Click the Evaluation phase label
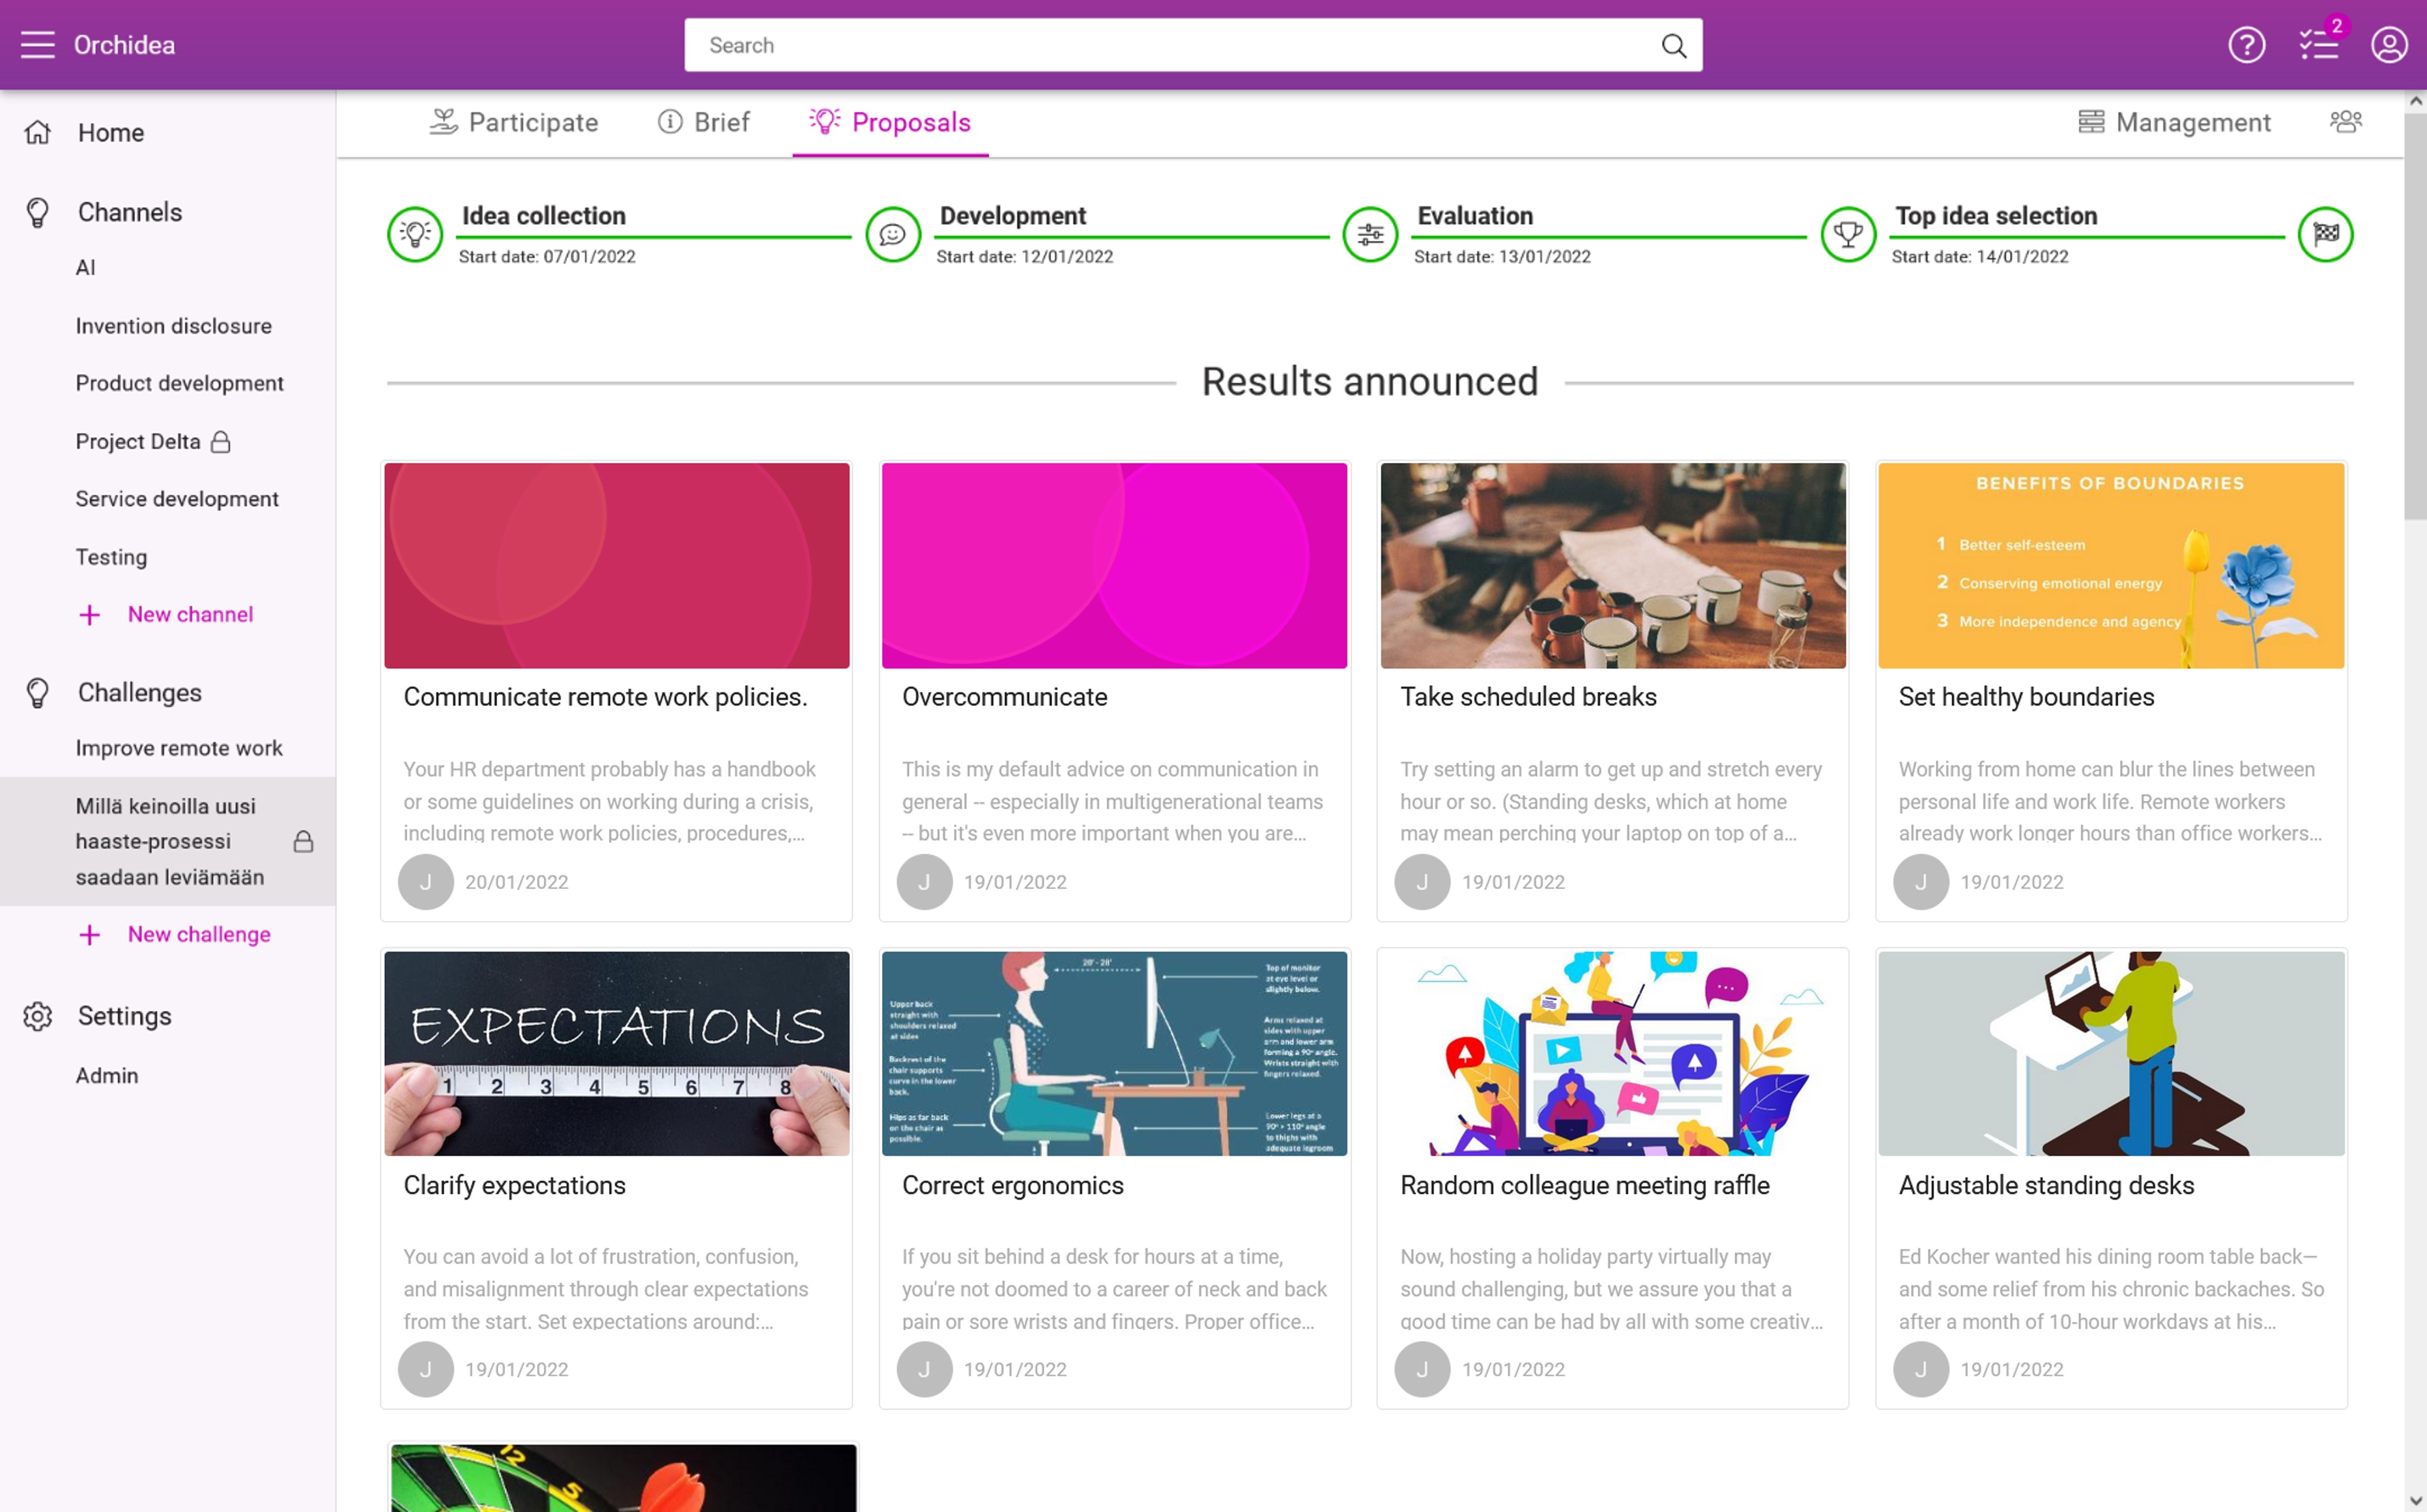This screenshot has width=2427, height=1512. tap(1475, 215)
